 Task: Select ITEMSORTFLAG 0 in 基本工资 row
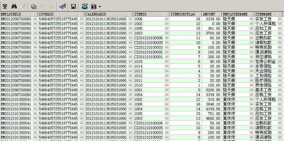[186, 90]
